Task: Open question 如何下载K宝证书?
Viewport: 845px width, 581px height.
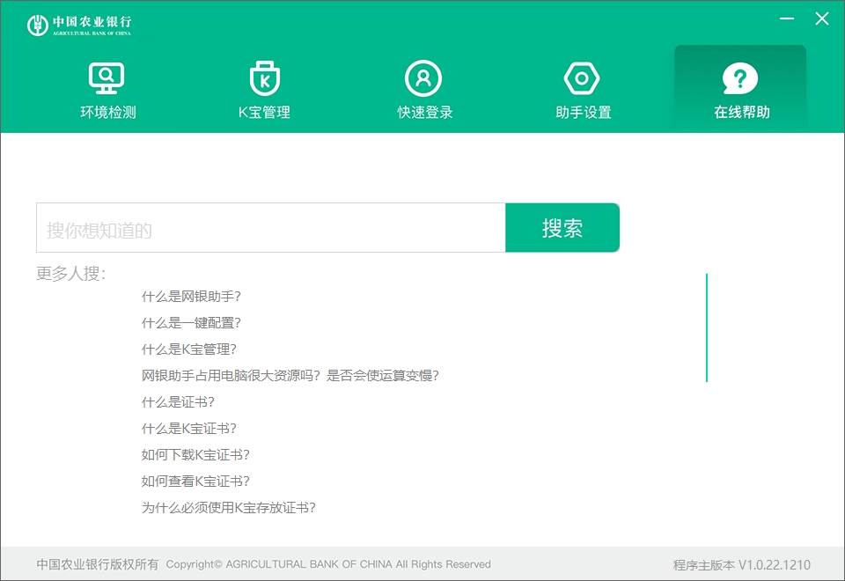Action: [x=195, y=455]
